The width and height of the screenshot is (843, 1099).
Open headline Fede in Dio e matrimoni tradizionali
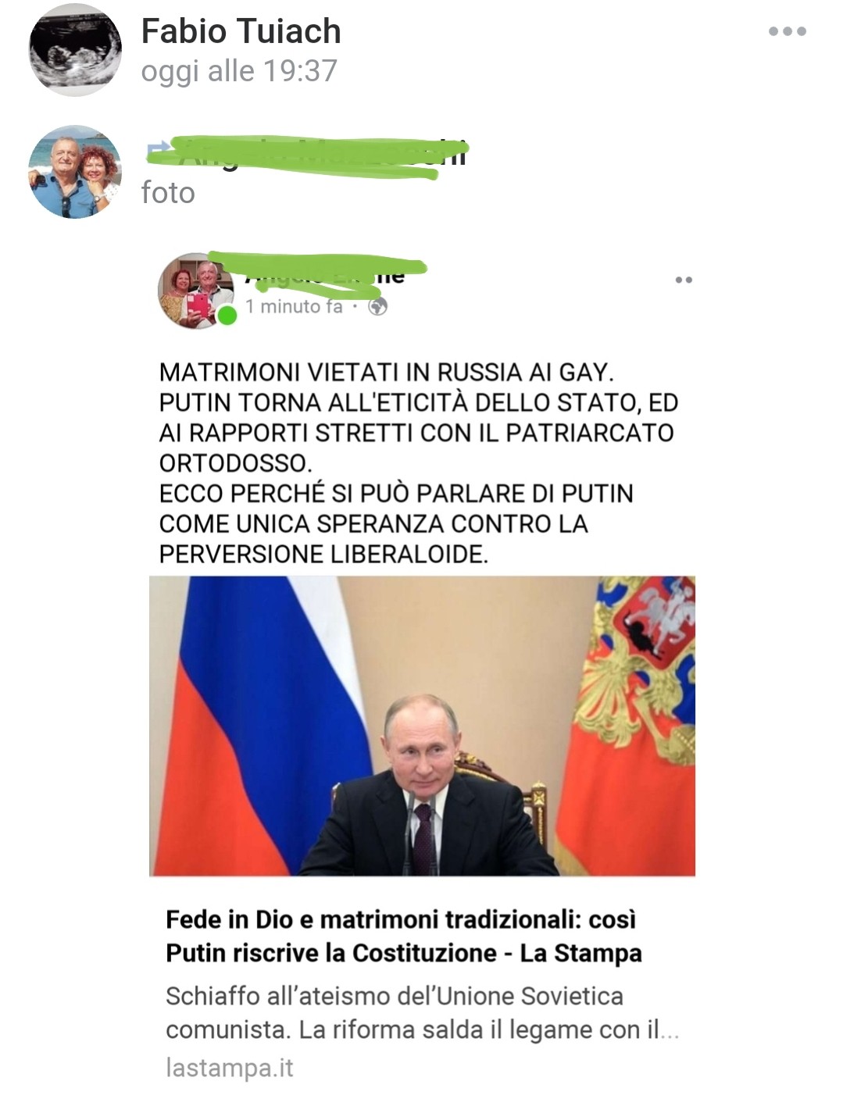404,936
